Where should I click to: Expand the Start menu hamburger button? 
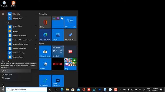pyautogui.click(x=3, y=14)
